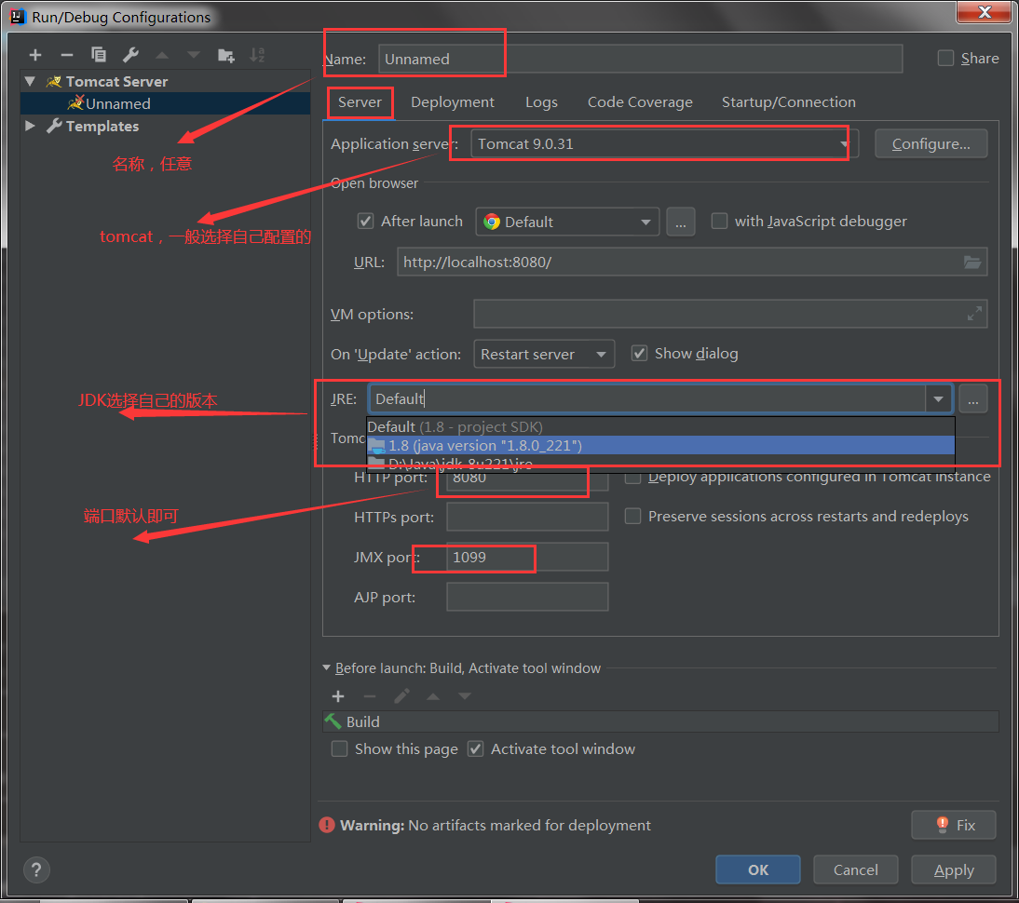Viewport: 1019px width, 903px height.
Task: Open the On Update action dropdown
Action: coord(544,354)
